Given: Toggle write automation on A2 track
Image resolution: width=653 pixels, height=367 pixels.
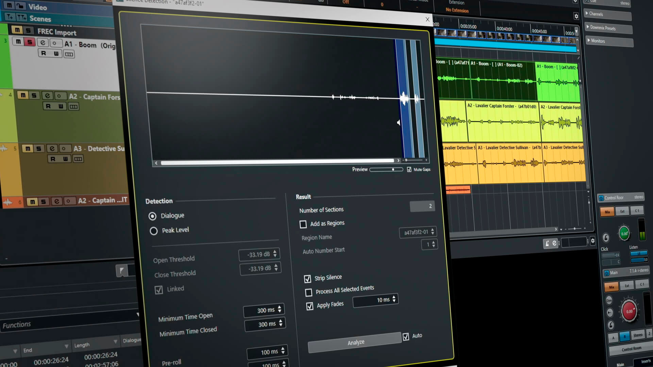Looking at the screenshot, I should (61, 106).
